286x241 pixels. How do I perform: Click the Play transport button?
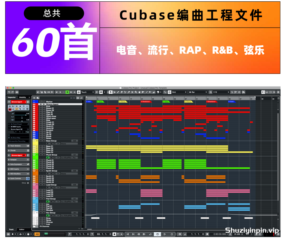click(165, 234)
